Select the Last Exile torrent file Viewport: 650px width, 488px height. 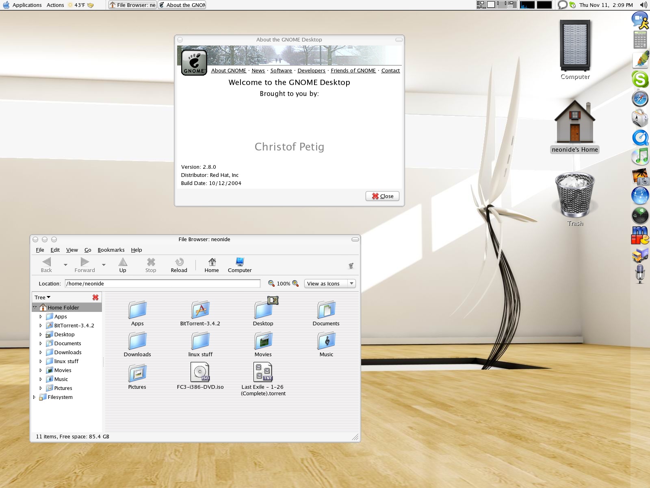pos(263,379)
